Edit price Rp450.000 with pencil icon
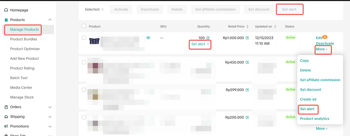The height and width of the screenshot is (136, 350). (247, 62)
